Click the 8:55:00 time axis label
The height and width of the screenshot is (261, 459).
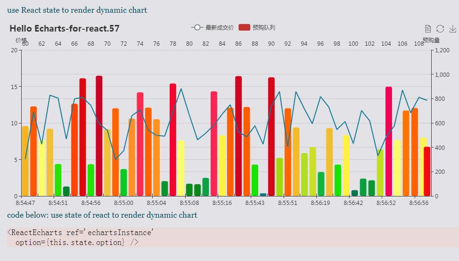point(123,203)
